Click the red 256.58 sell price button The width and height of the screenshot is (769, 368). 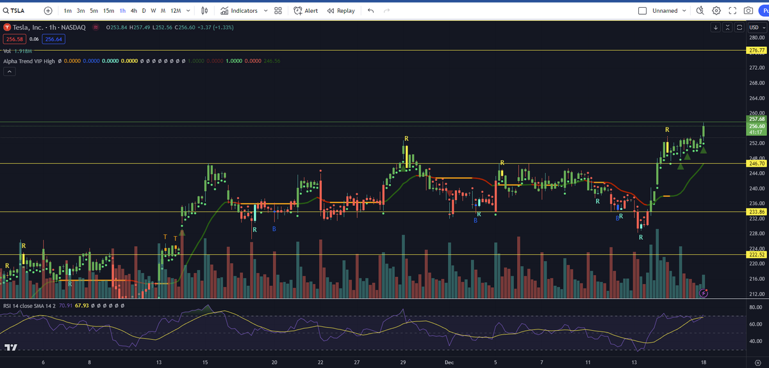tap(13, 39)
